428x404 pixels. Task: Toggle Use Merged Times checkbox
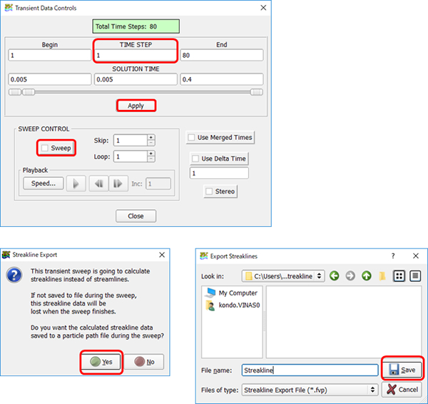192,137
